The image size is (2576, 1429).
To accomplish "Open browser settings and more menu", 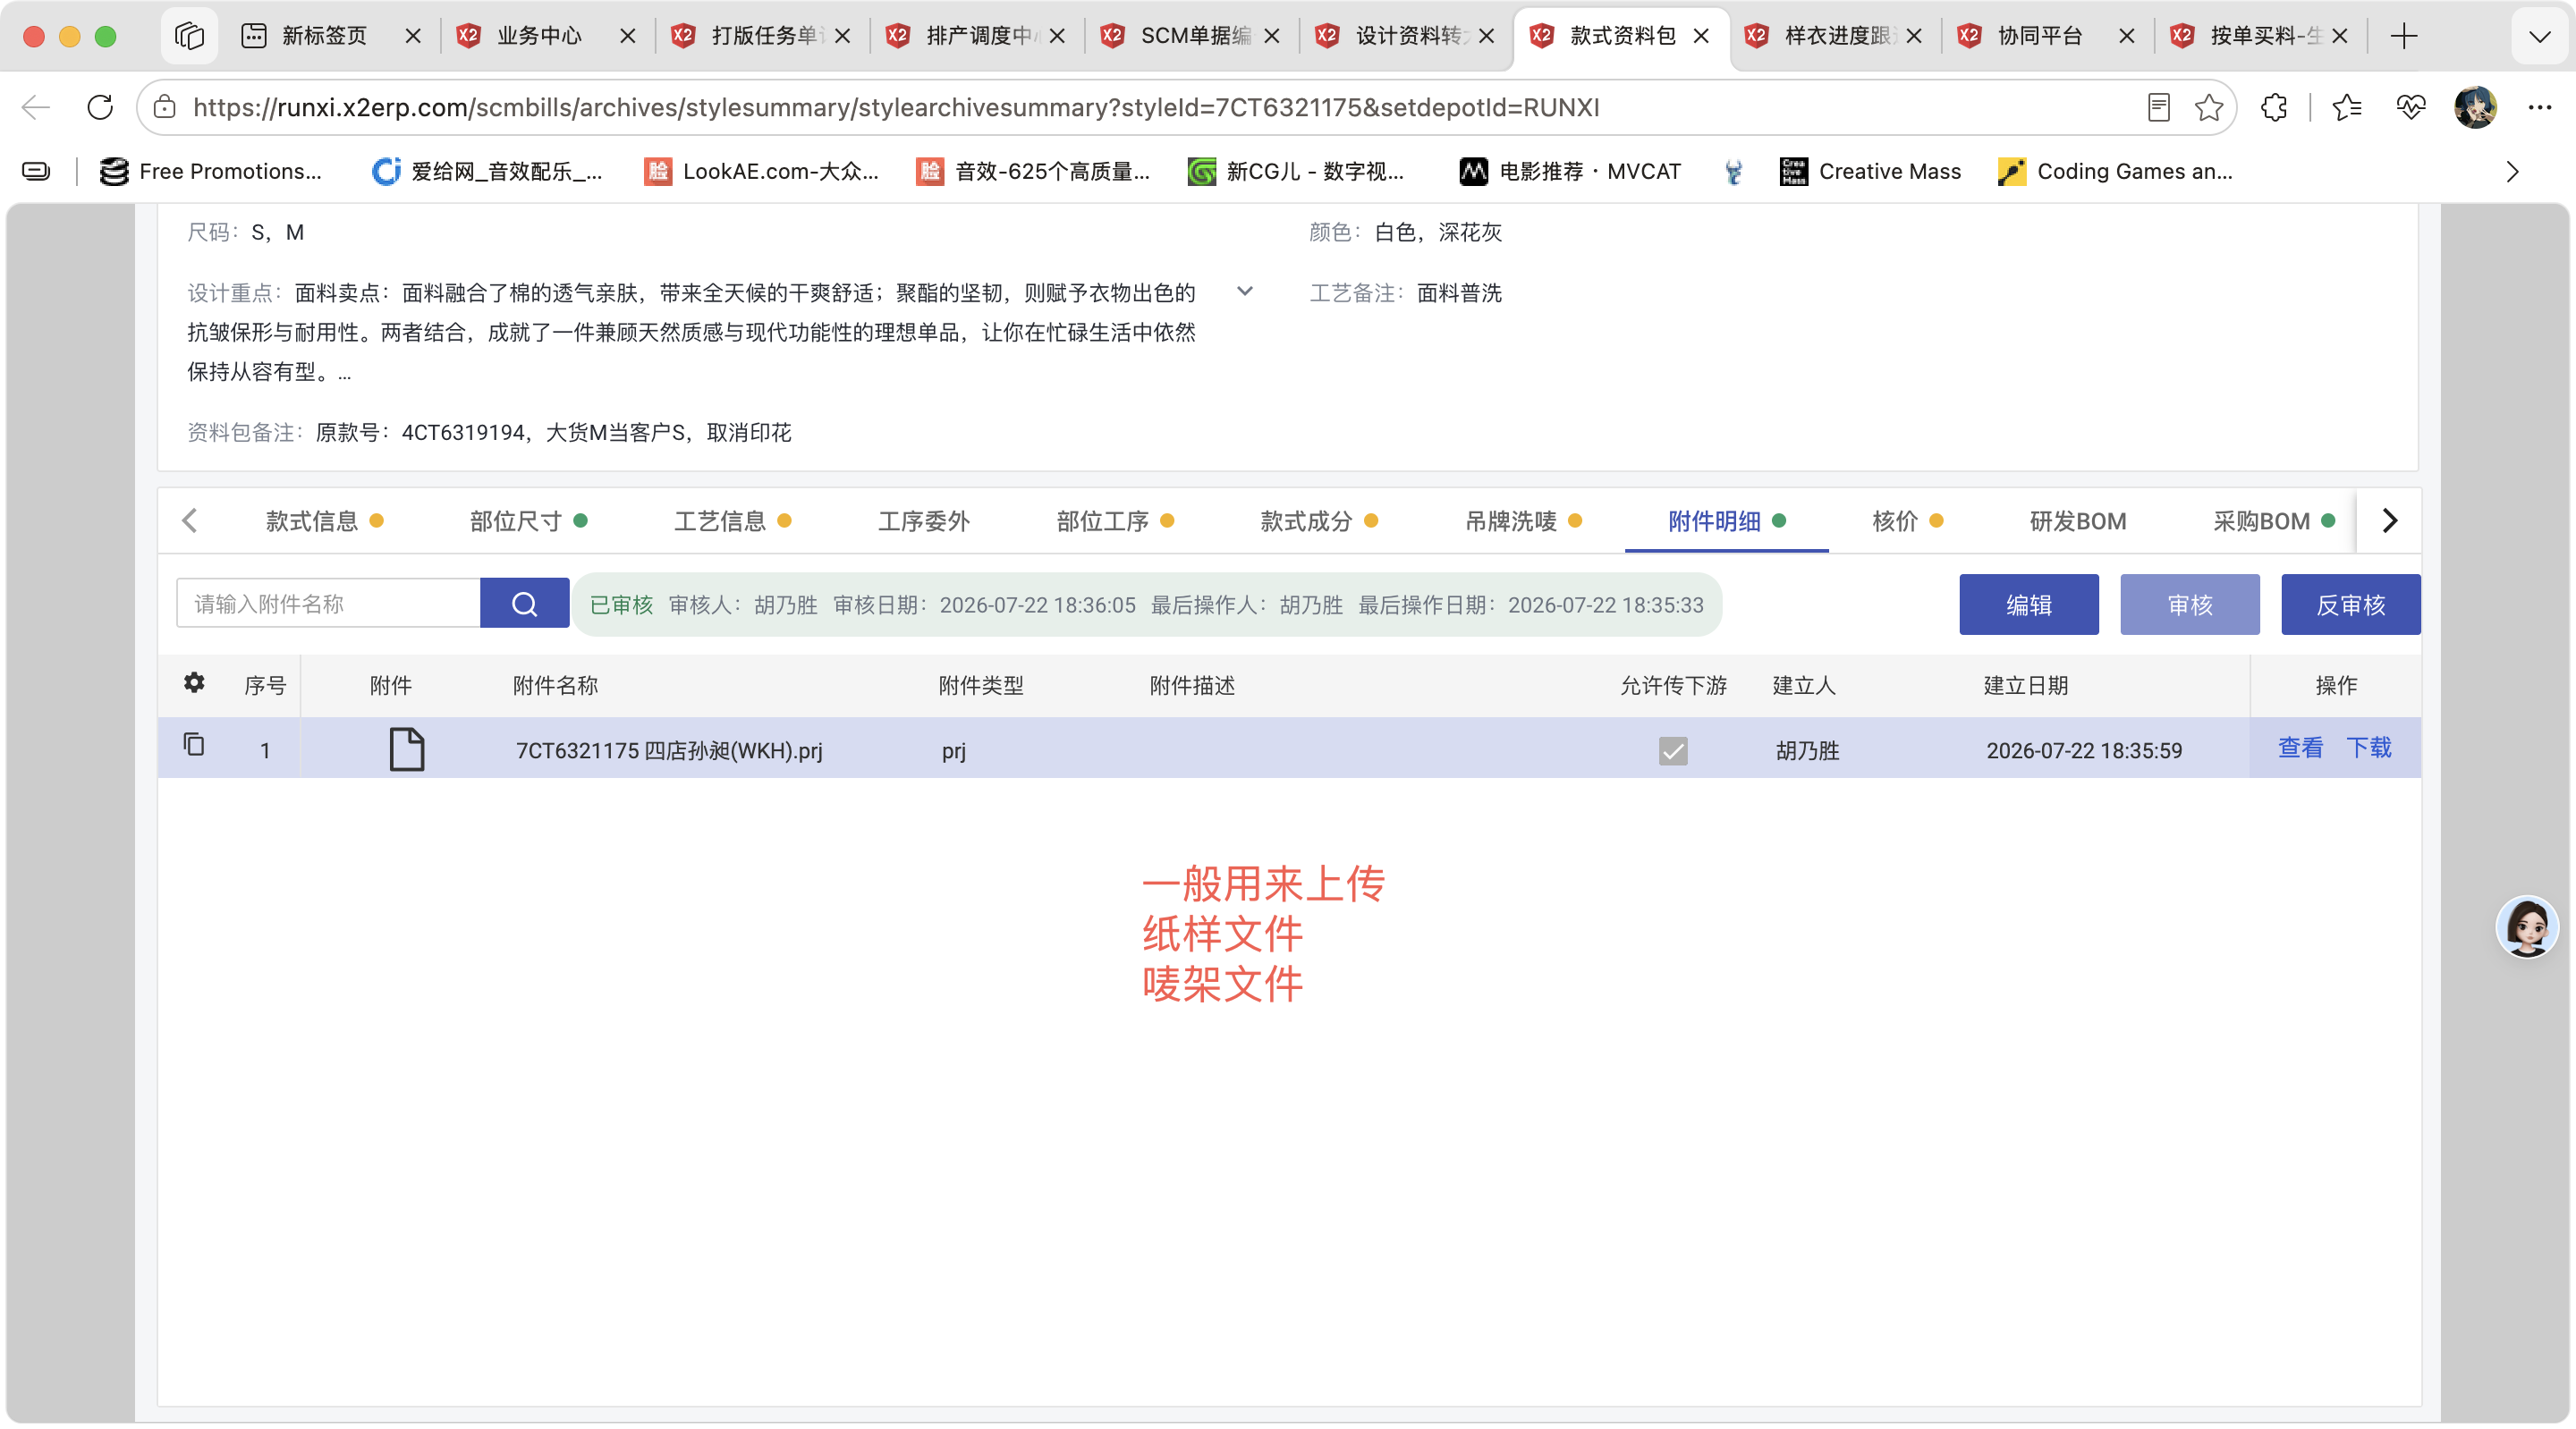I will [x=2540, y=107].
